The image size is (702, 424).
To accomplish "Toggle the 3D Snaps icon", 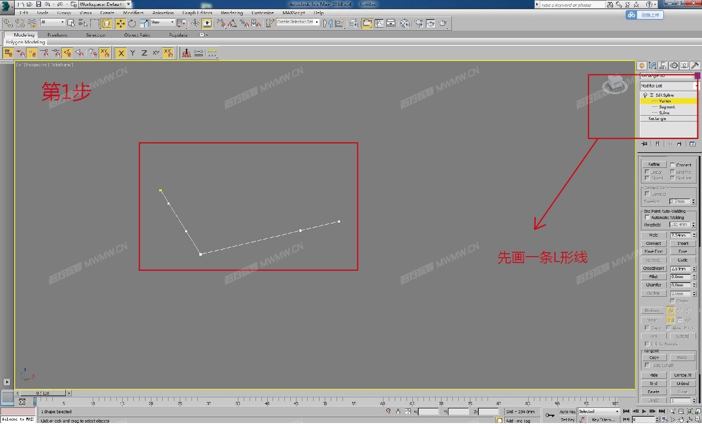I will (x=221, y=23).
